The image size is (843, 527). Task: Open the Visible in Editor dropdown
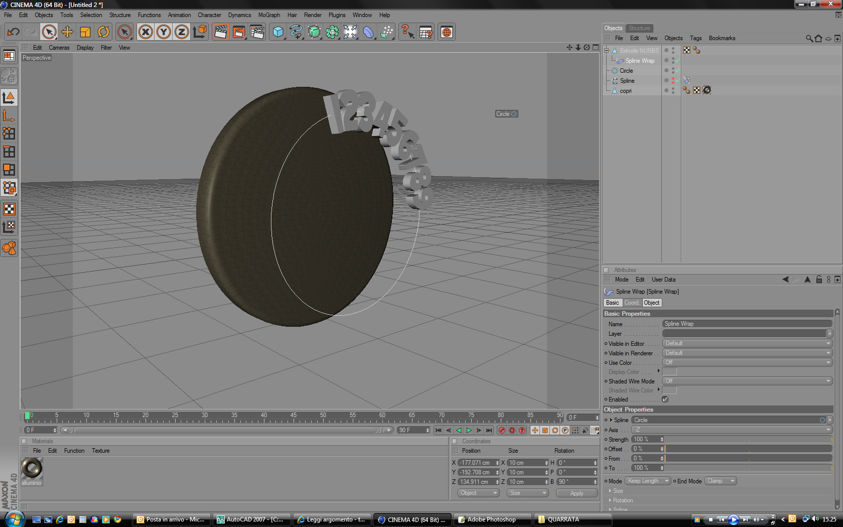coord(747,343)
